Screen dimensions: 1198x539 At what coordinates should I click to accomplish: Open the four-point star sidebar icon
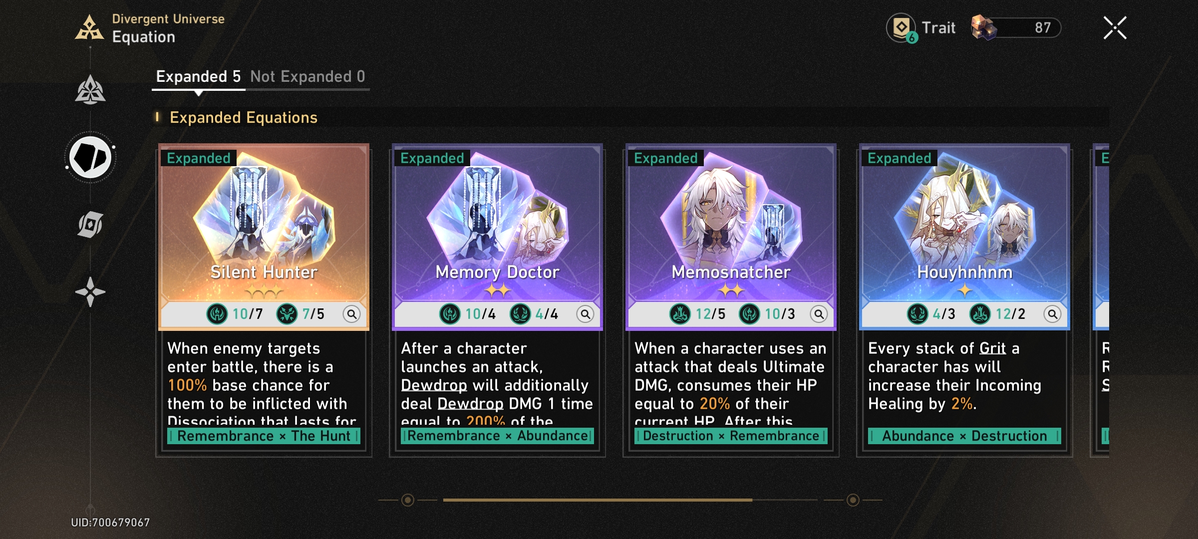click(x=90, y=292)
